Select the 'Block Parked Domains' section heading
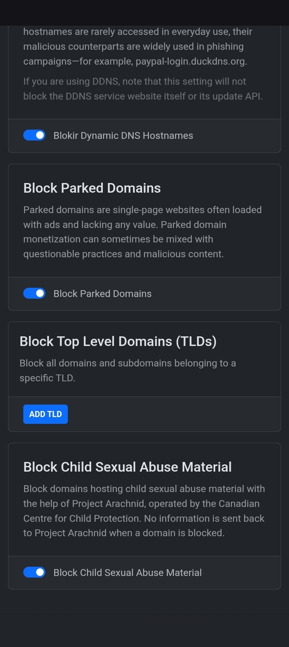Image resolution: width=289 pixels, height=647 pixels. (92, 188)
